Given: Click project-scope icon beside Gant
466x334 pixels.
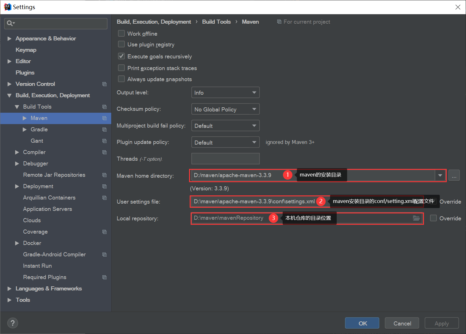Looking at the screenshot, I should pyautogui.click(x=104, y=141).
